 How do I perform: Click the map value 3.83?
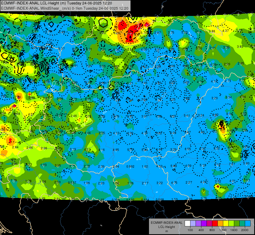coord(240,47)
